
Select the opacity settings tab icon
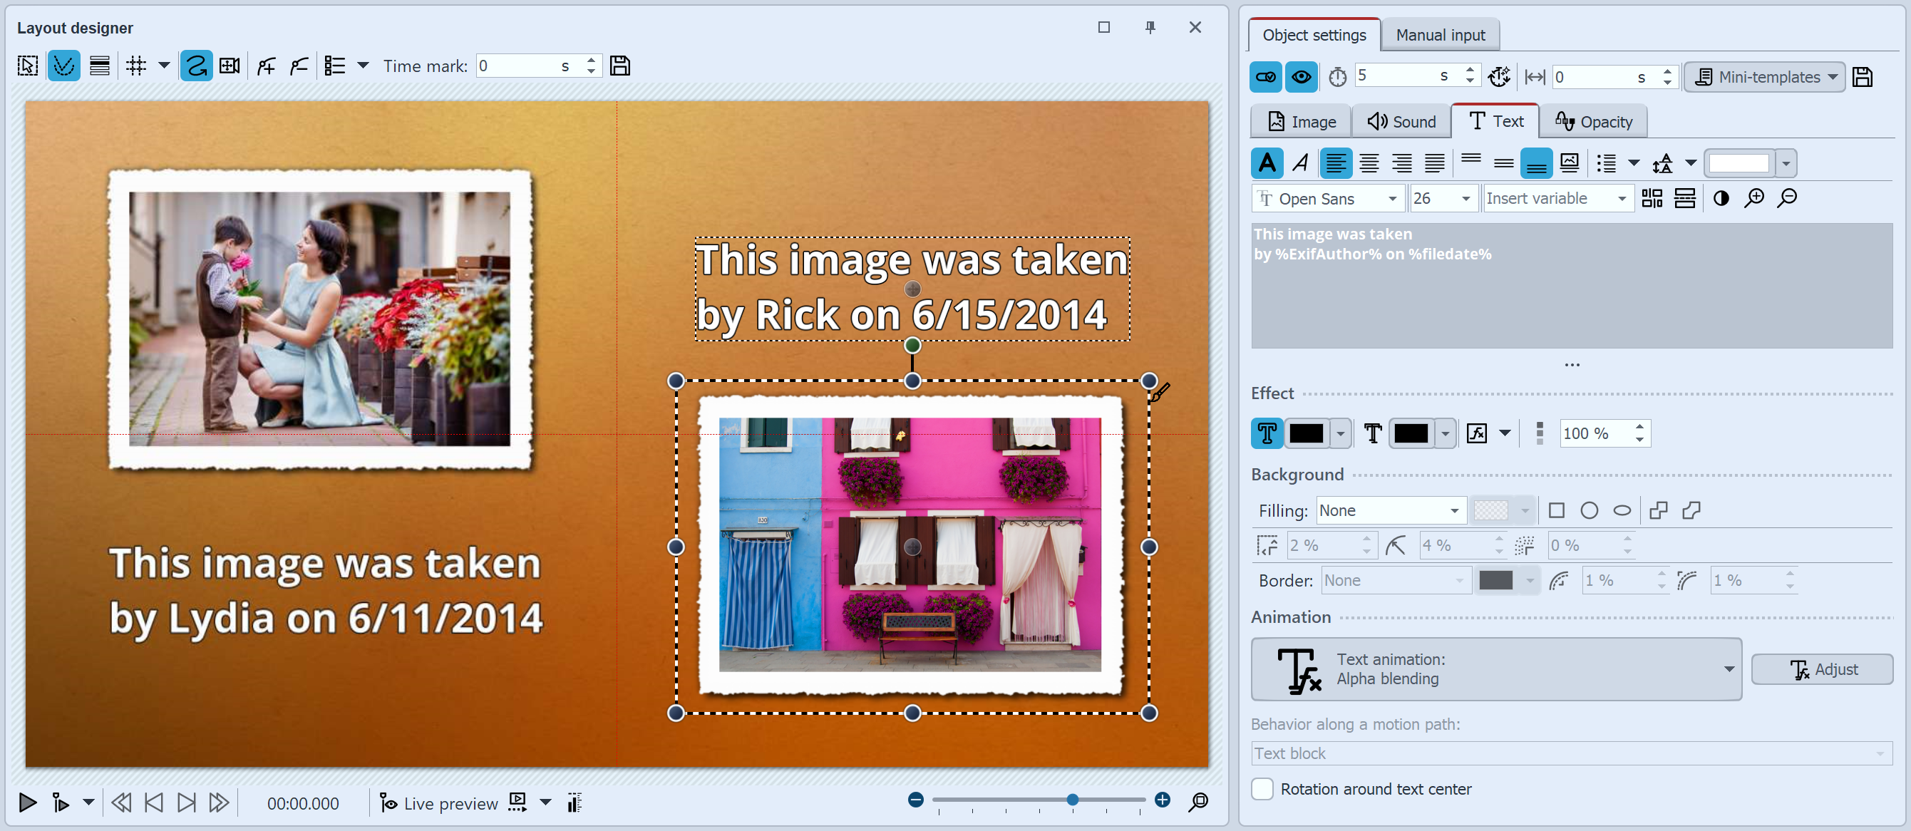point(1564,120)
